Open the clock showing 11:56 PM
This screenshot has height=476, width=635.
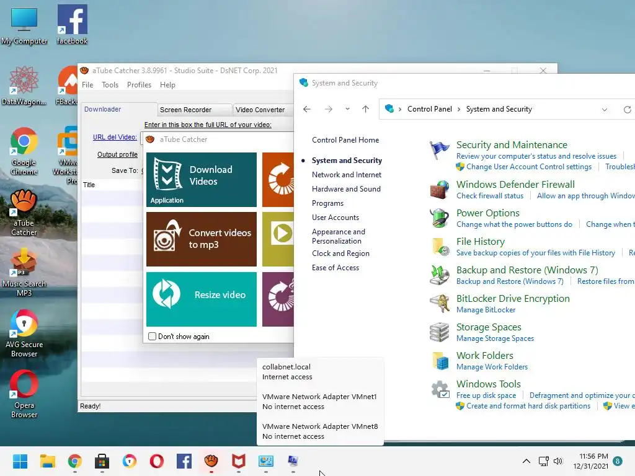(x=590, y=461)
